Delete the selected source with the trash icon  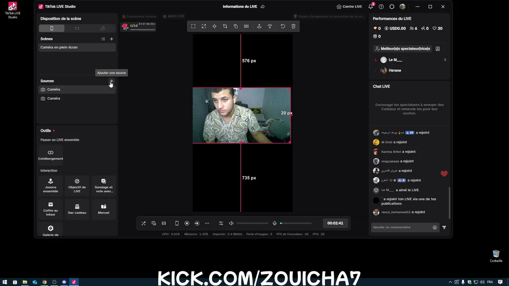[x=293, y=26]
